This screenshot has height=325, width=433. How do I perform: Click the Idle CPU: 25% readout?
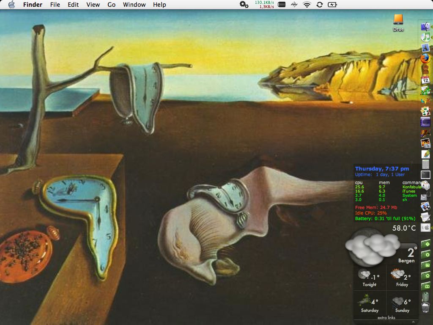[x=370, y=213]
